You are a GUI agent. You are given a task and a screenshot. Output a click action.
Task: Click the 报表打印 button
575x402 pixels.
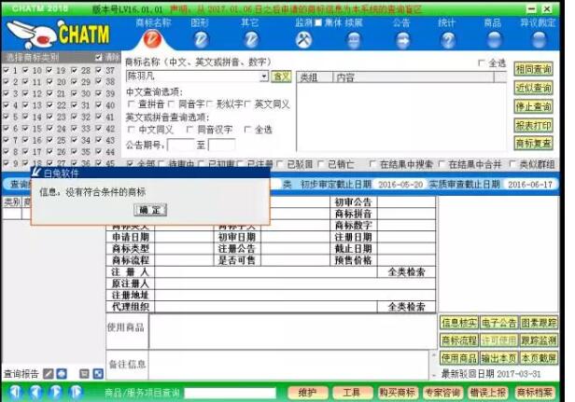533,125
